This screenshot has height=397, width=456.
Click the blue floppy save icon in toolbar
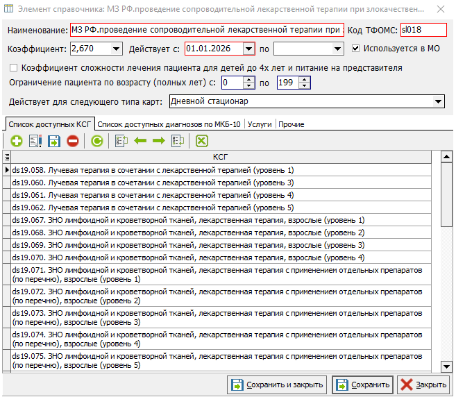(x=54, y=141)
